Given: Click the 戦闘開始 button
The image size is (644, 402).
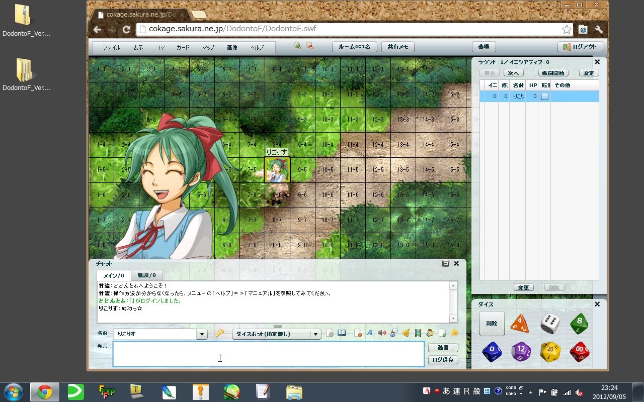Looking at the screenshot, I should tap(553, 73).
